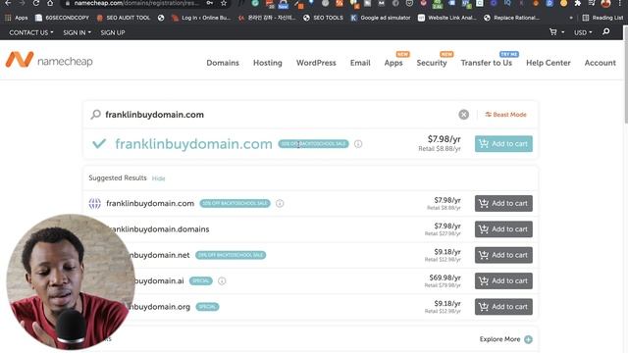Image resolution: width=628 pixels, height=353 pixels.
Task: Clear the domain search with the X icon
Action: [463, 115]
